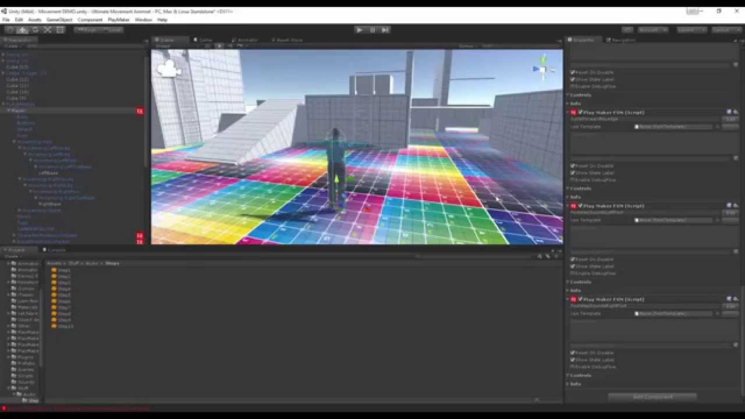This screenshot has height=419, width=745.
Task: Go to Assets in the Project breadcrumb
Action: (55, 264)
